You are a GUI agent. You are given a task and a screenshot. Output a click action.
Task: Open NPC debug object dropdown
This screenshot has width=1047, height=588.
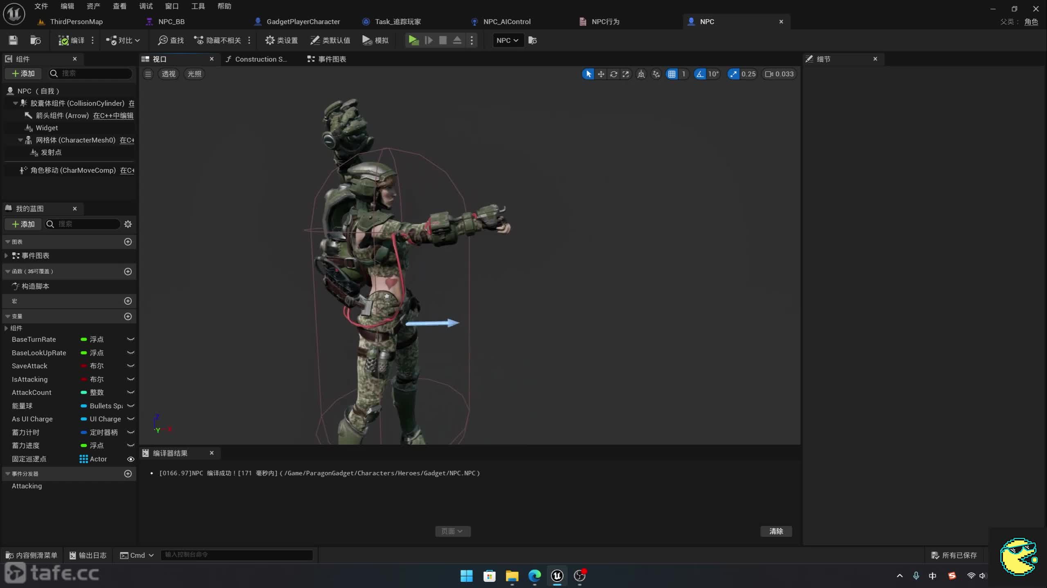tap(508, 40)
